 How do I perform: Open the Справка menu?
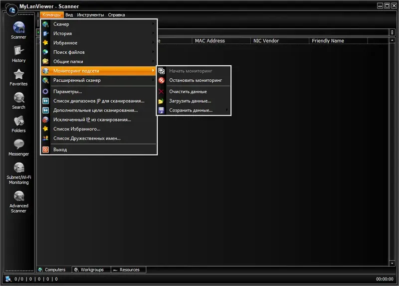tap(116, 15)
